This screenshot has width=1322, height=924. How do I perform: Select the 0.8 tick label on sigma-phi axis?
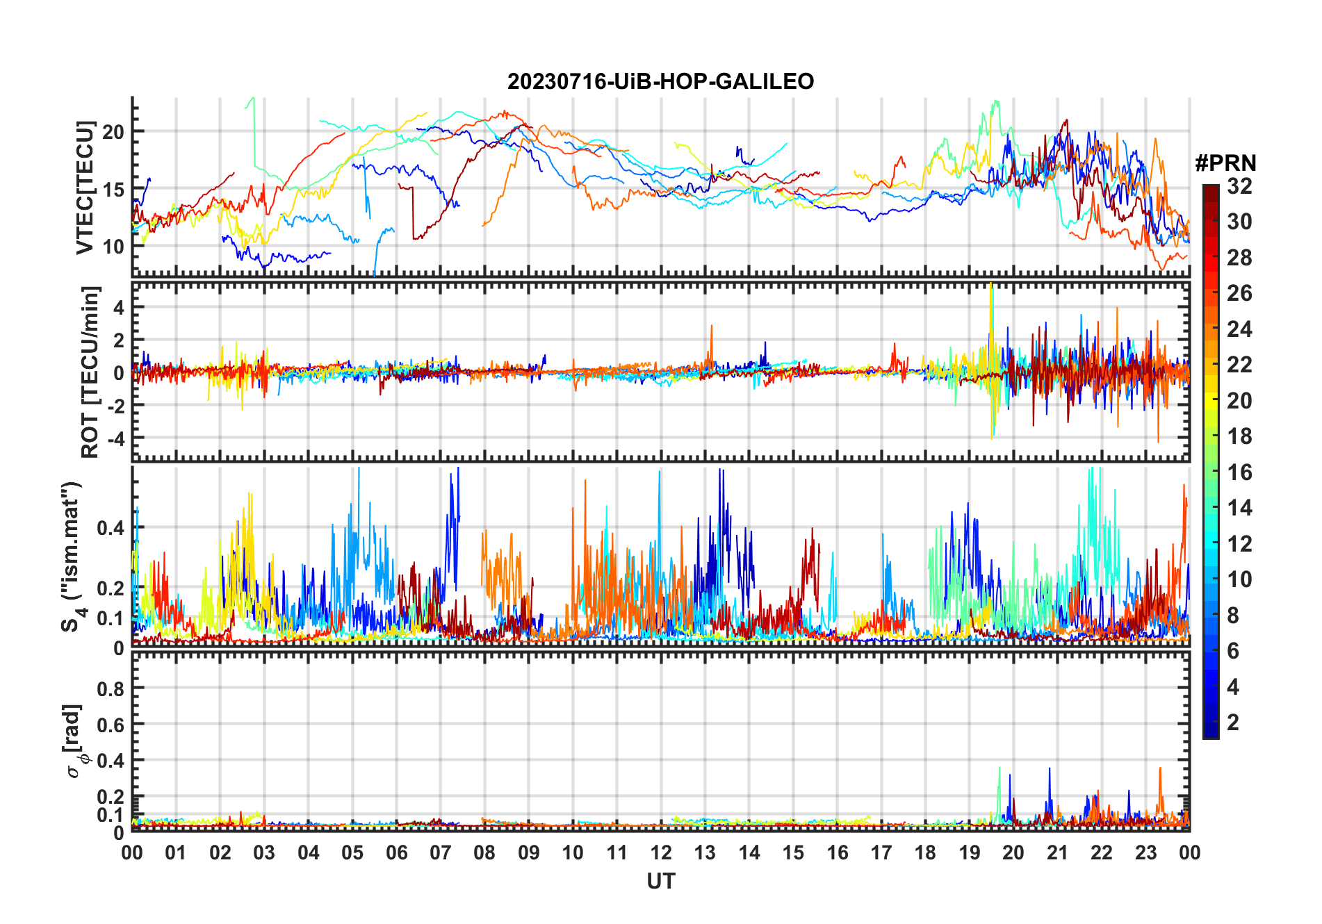tap(110, 688)
